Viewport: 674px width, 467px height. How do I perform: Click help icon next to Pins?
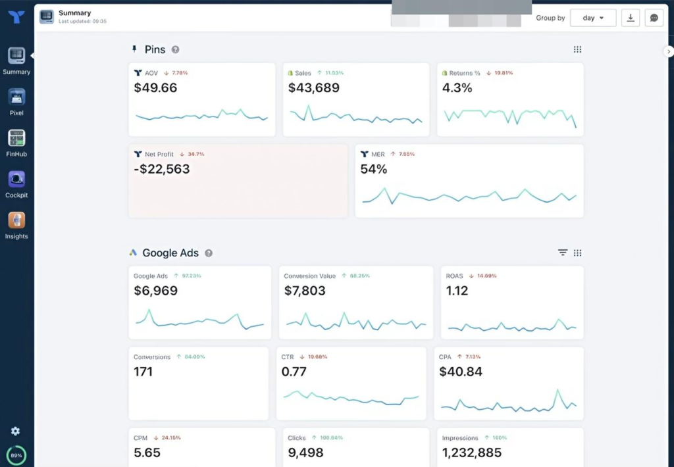click(x=175, y=49)
